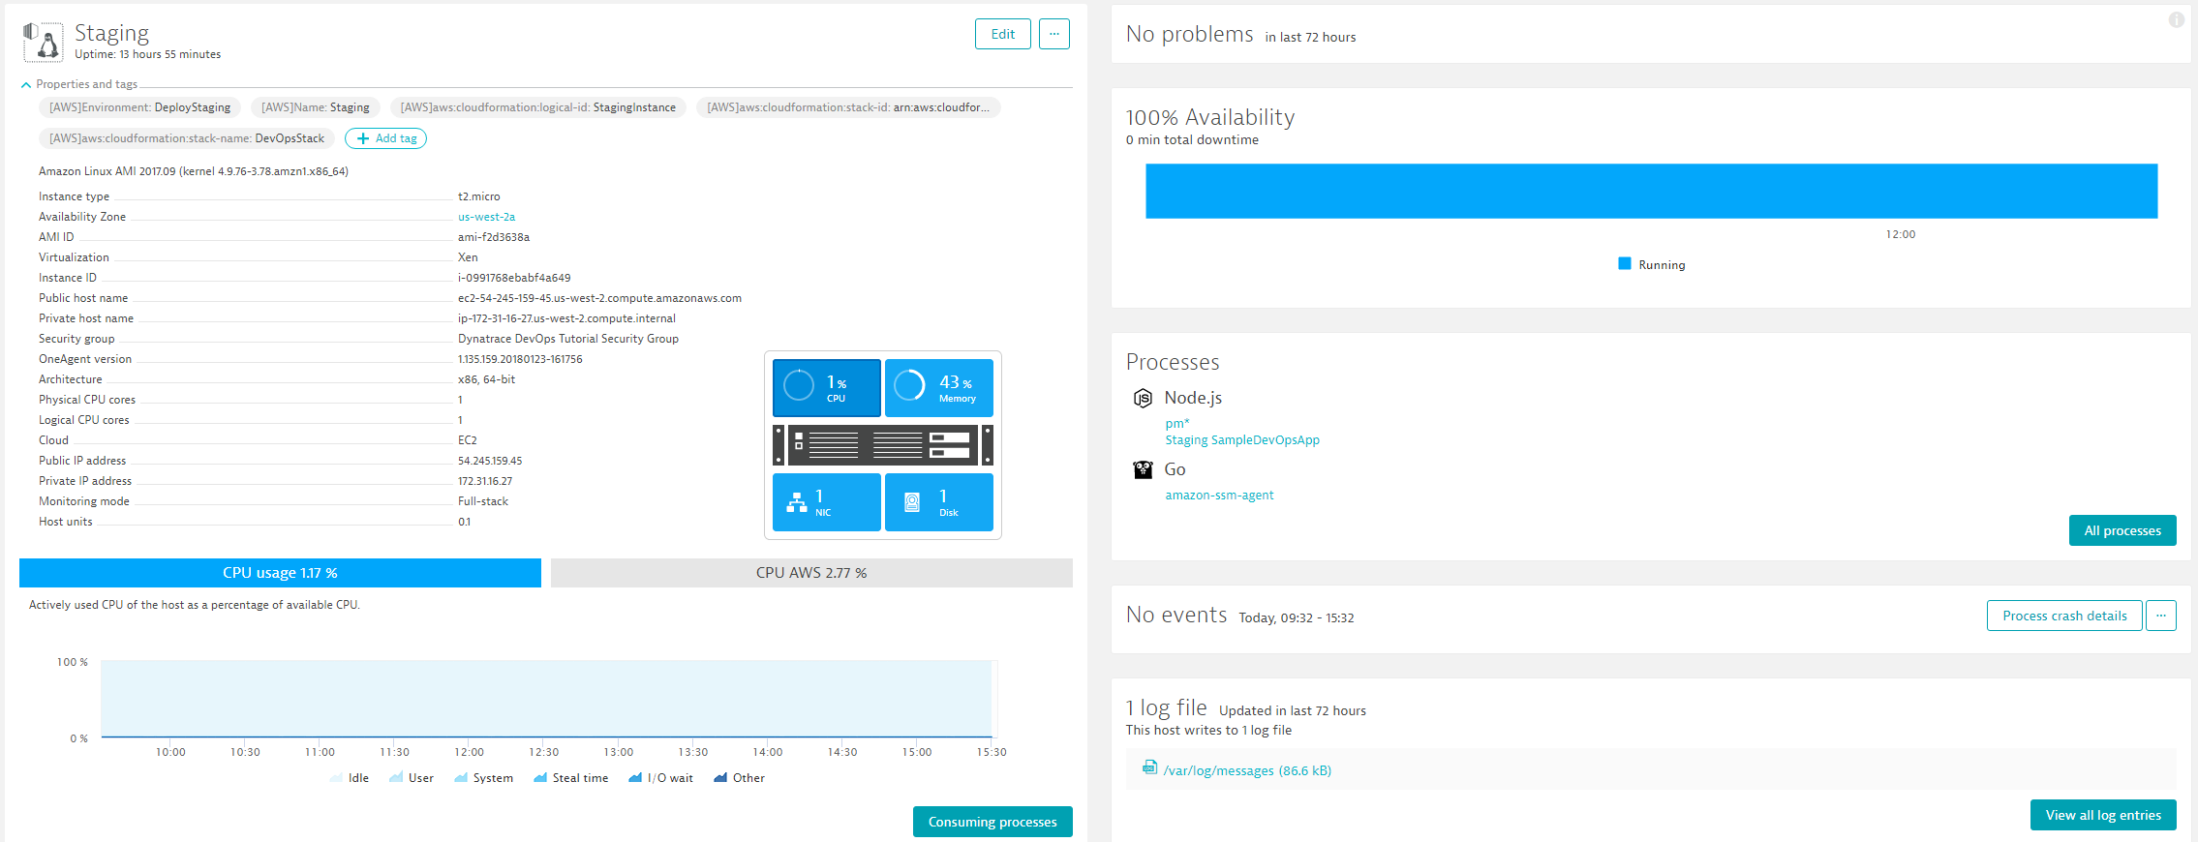Select the cloudformation stack-id tag
Viewport: 2198px width, 842px height.
(848, 107)
